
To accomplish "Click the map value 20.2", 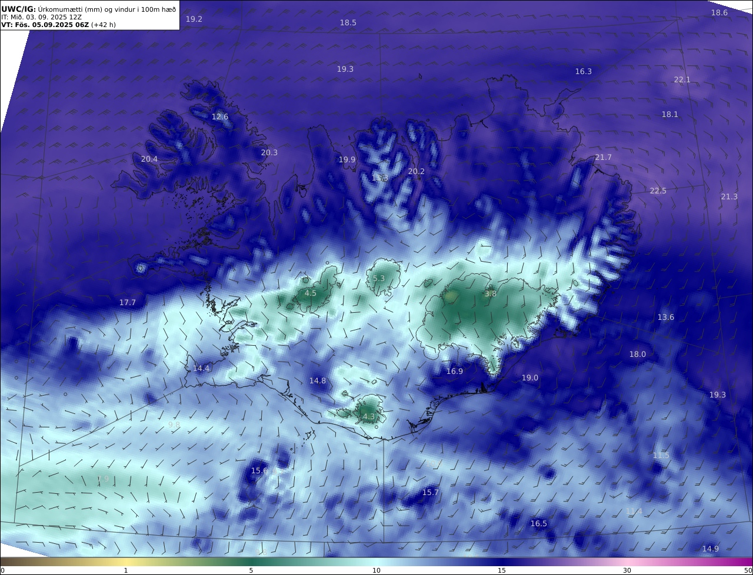I will (x=417, y=172).
